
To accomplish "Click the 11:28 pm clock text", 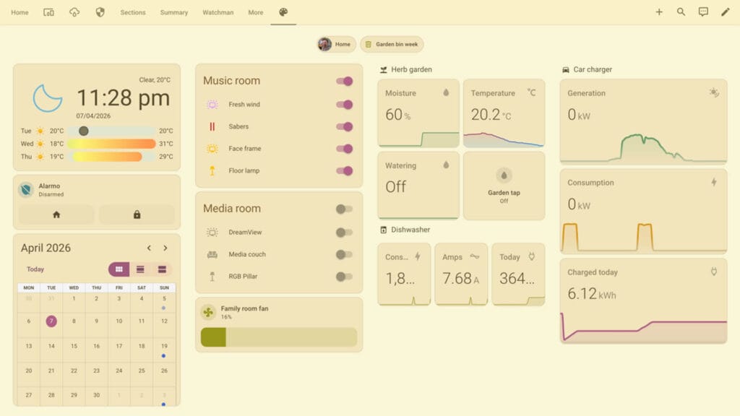I will 123,98.
